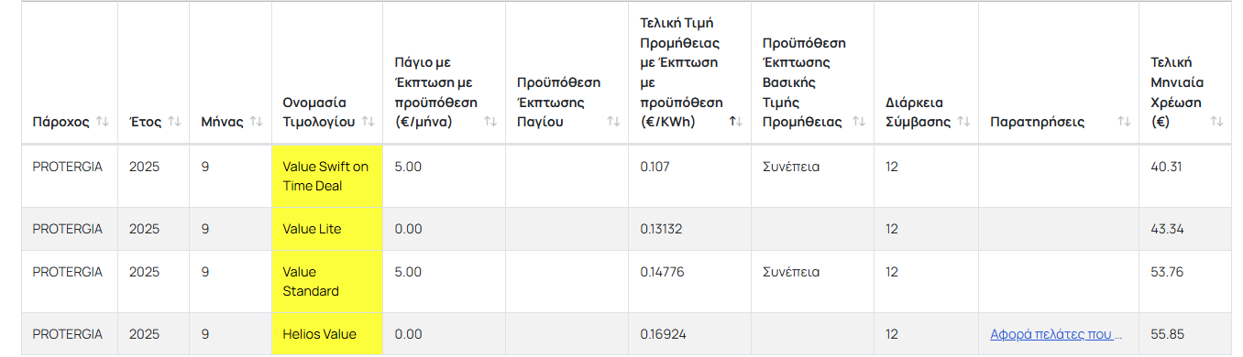Image resolution: width=1243 pixels, height=357 pixels.
Task: Sort table by Πάροχος column arrows
Action: 102,122
